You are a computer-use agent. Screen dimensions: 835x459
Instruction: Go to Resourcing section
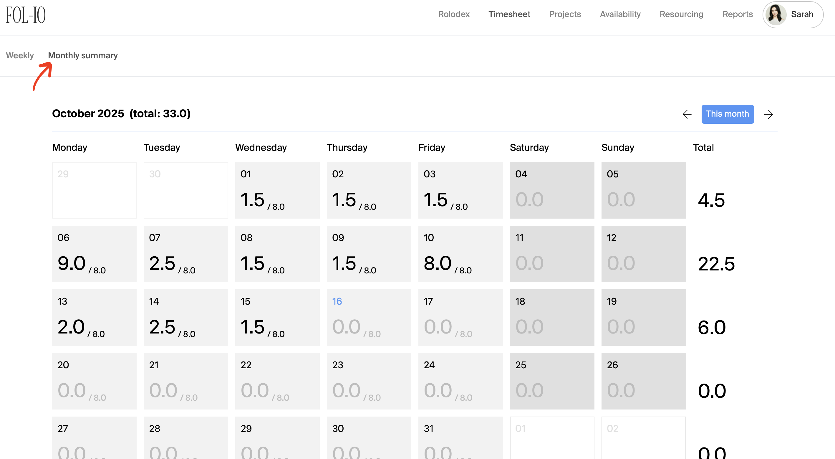pyautogui.click(x=681, y=14)
